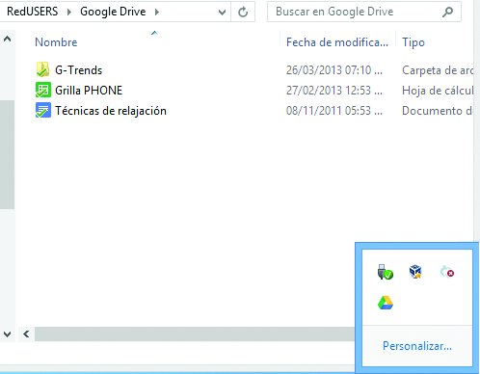480x374 pixels.
Task: Open Google Drive tray icon
Action: (386, 303)
